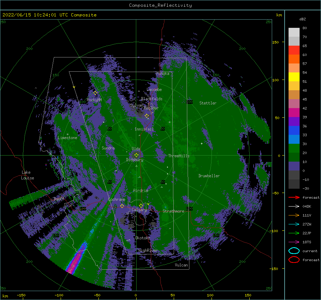Select the red forecast ellipse icon
The image size is (321, 300).
[294, 260]
